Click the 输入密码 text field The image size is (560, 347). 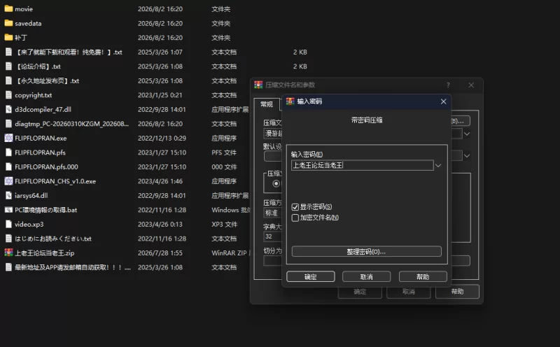(362, 165)
